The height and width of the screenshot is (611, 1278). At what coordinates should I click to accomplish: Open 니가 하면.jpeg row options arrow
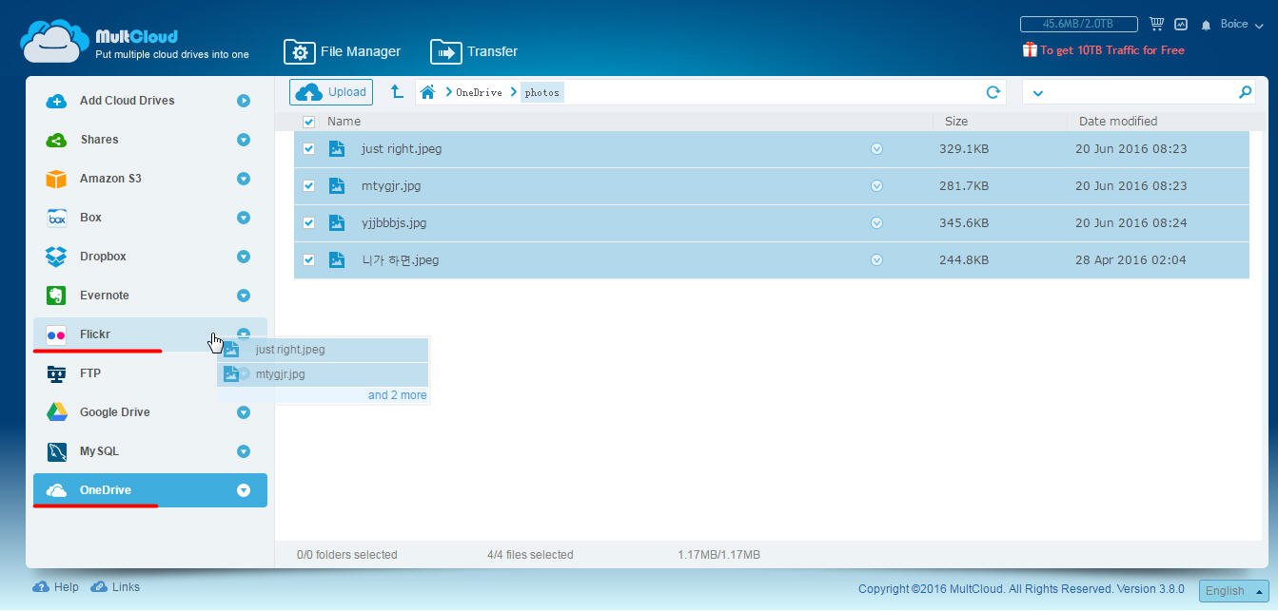876,259
